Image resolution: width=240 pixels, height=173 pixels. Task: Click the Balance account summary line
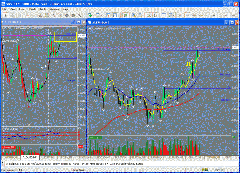point(76,164)
